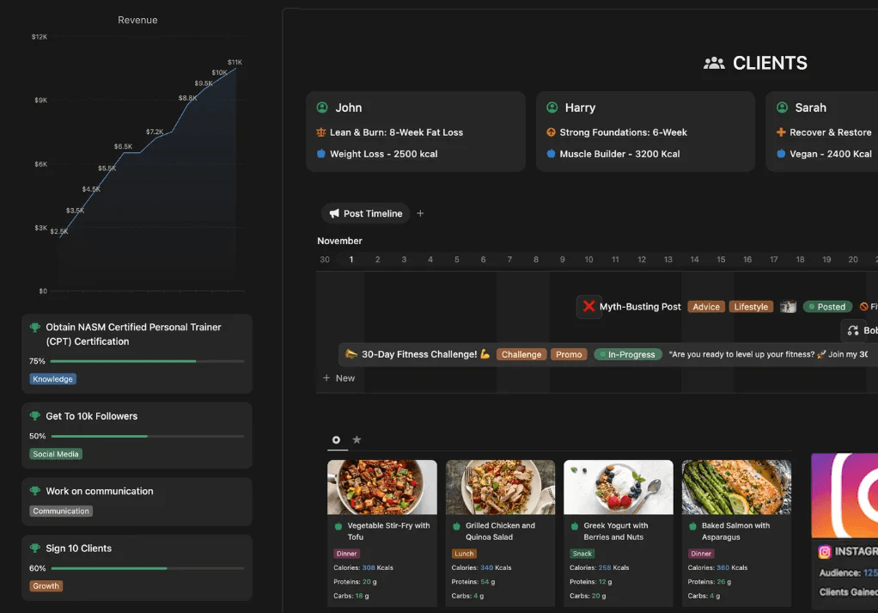Screen dimensions: 878x613
Task: Add a new timeline entry with New
Action: click(338, 378)
